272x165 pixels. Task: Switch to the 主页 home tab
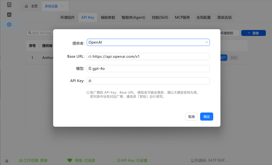click(x=31, y=6)
